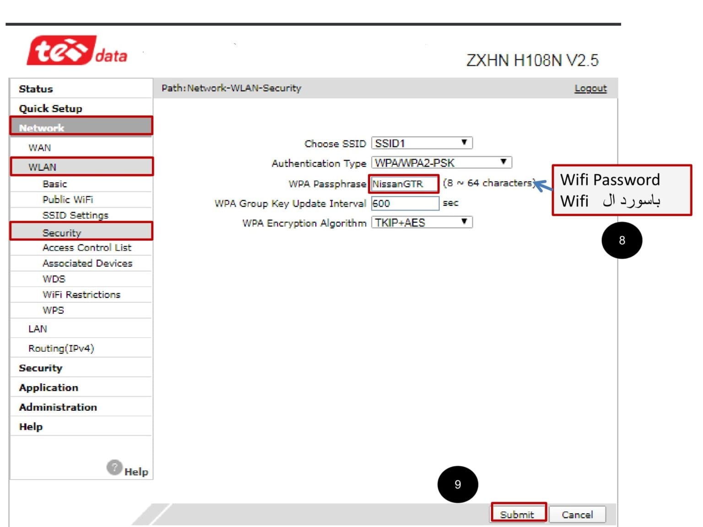This screenshot has height=527, width=703.
Task: Select WLAN in the sidebar
Action: click(x=43, y=167)
